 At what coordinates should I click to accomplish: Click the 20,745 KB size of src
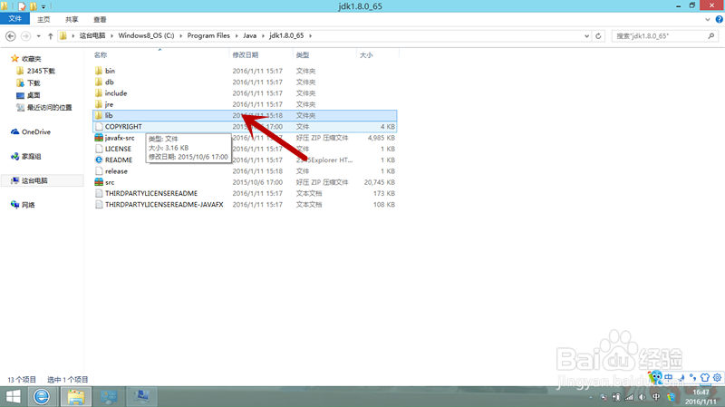pos(380,182)
